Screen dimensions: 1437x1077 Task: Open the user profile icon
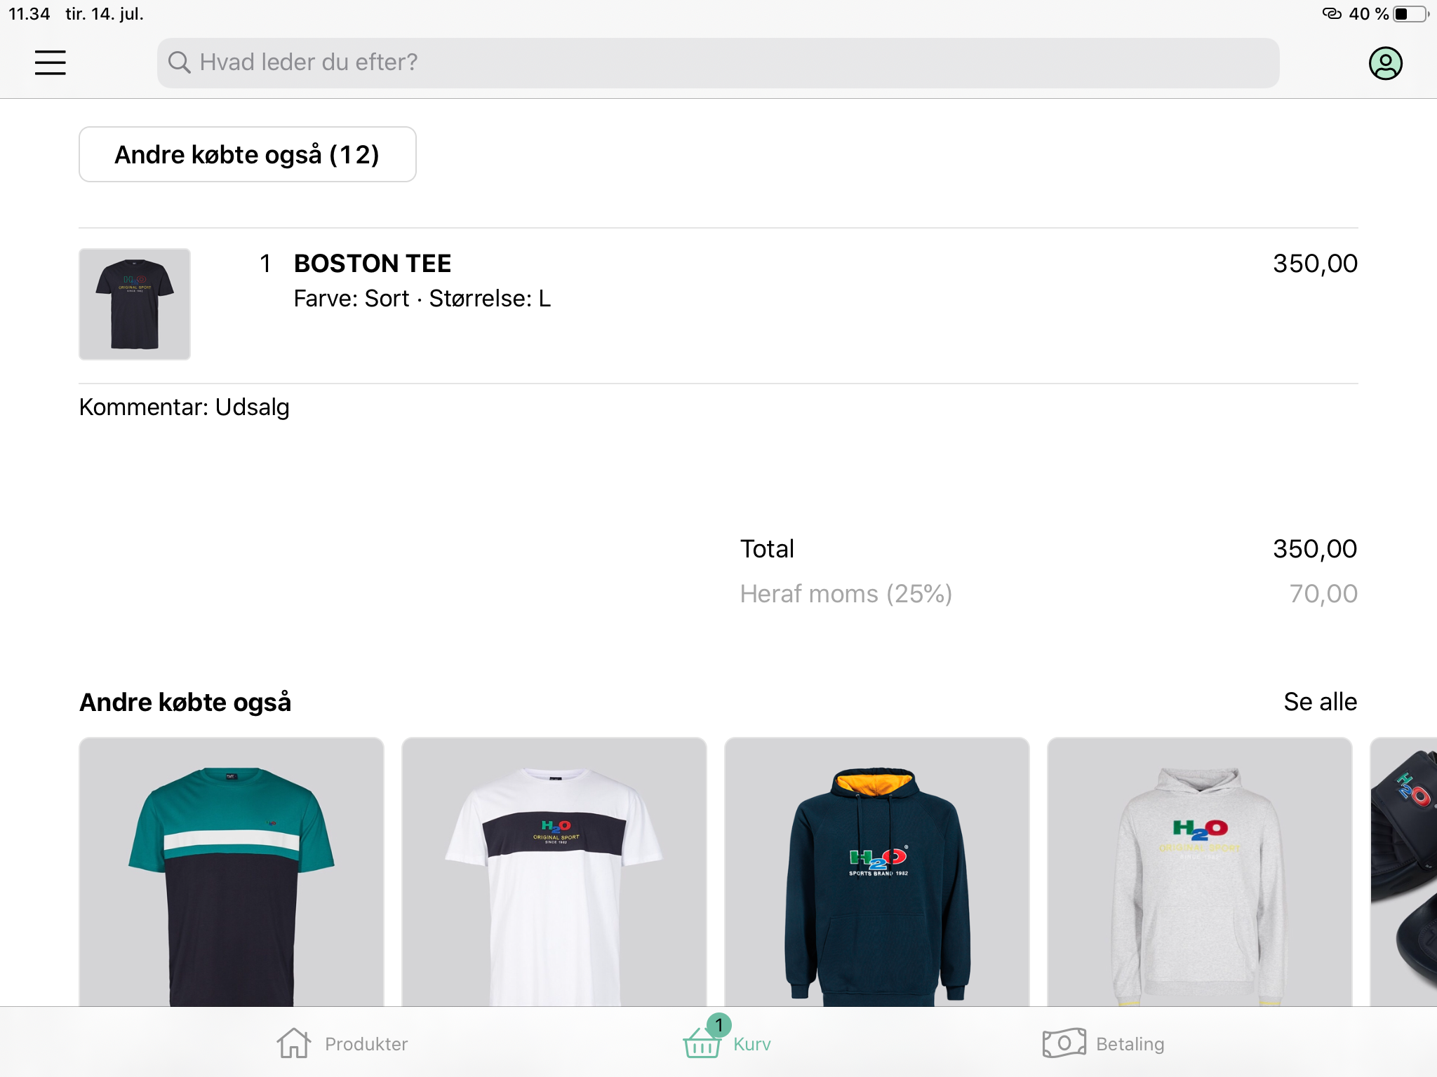click(1385, 63)
